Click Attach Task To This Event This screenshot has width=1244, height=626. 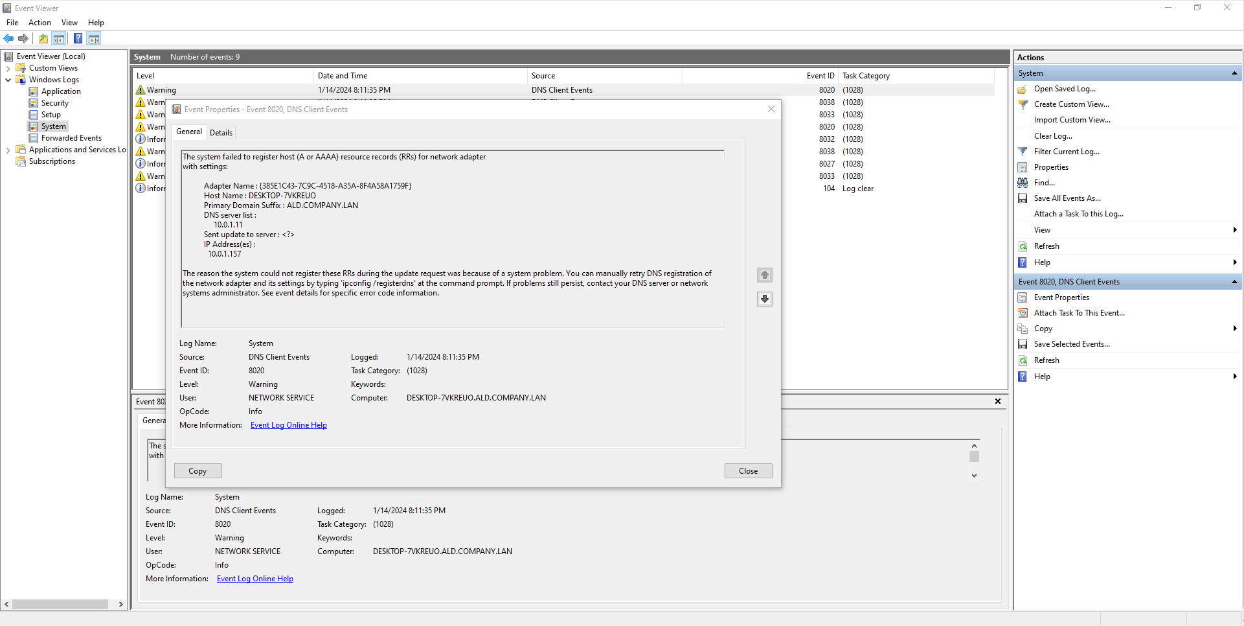pos(1079,313)
